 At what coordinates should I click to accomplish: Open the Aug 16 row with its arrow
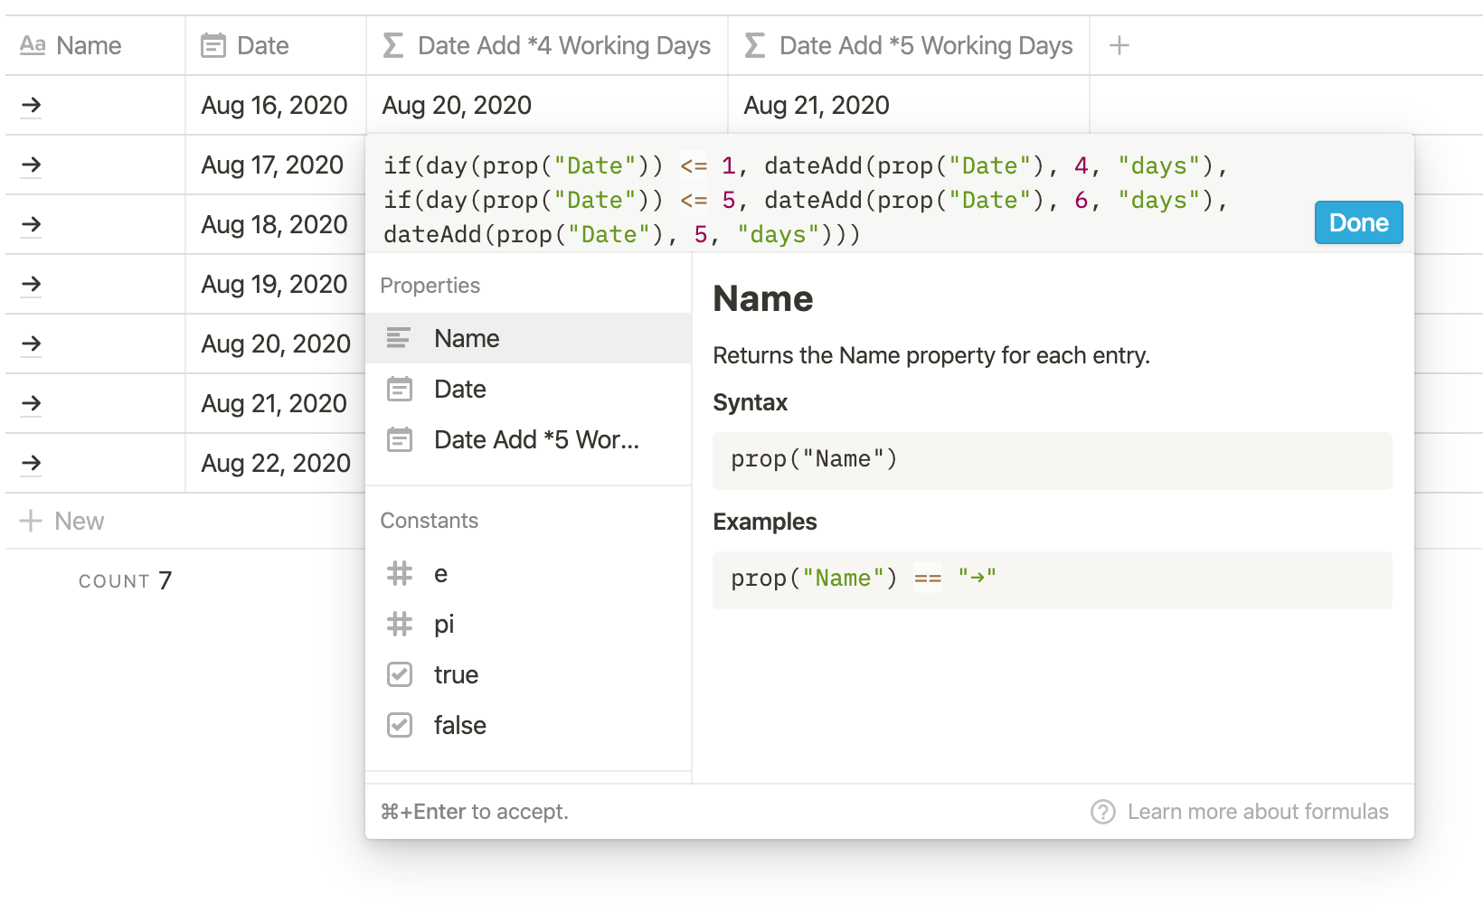pyautogui.click(x=31, y=105)
